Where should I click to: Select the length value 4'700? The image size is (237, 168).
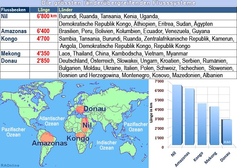pyautogui.click(x=43, y=39)
